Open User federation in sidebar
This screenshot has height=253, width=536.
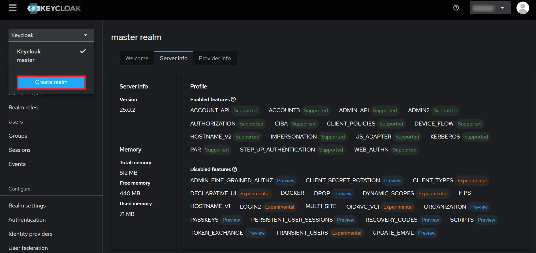[x=28, y=248]
